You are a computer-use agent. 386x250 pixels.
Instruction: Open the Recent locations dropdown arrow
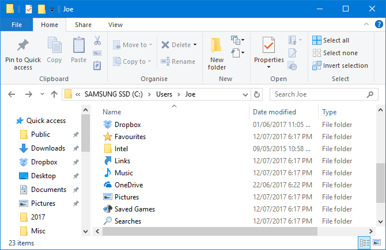click(x=42, y=94)
